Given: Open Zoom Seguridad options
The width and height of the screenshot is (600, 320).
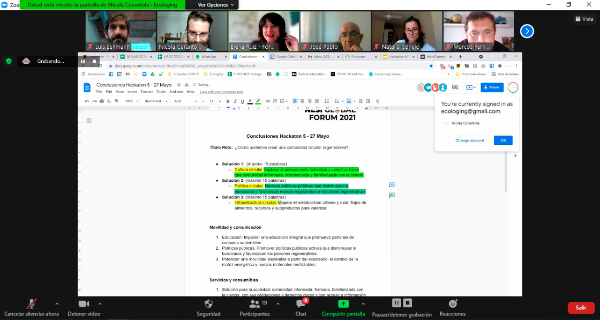Looking at the screenshot, I should 209,308.
